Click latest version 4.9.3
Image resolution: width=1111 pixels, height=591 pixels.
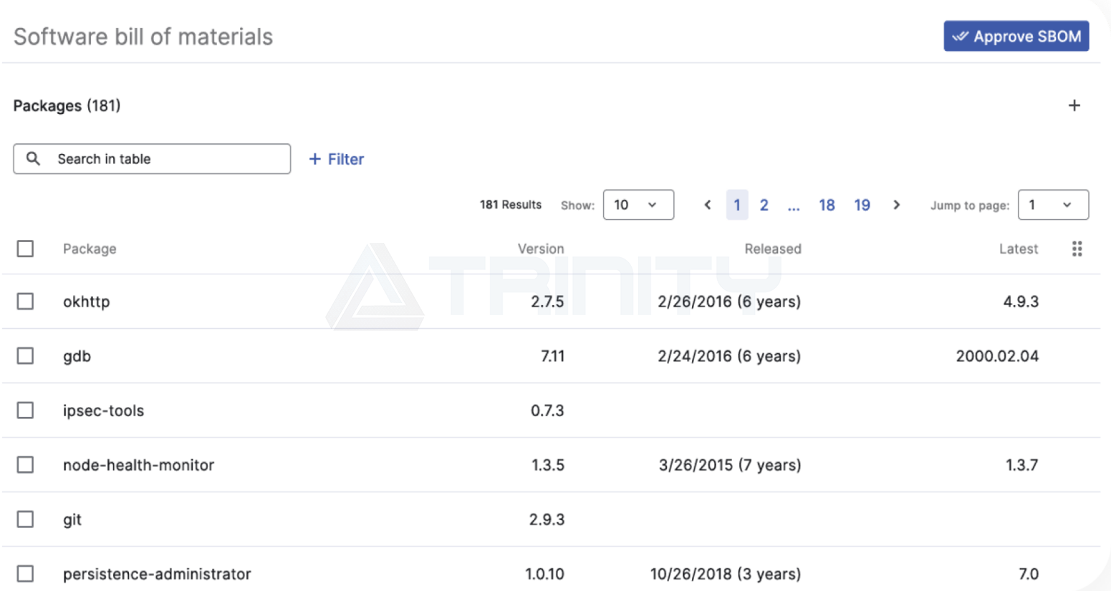pos(1021,302)
